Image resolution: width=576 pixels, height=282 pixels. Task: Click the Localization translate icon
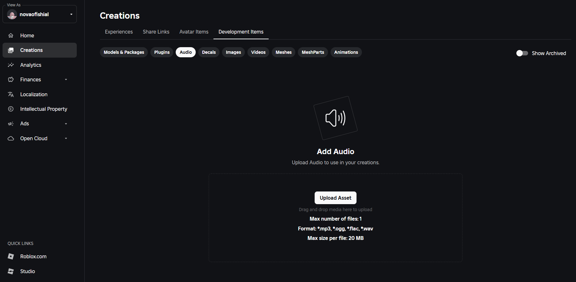pos(11,94)
